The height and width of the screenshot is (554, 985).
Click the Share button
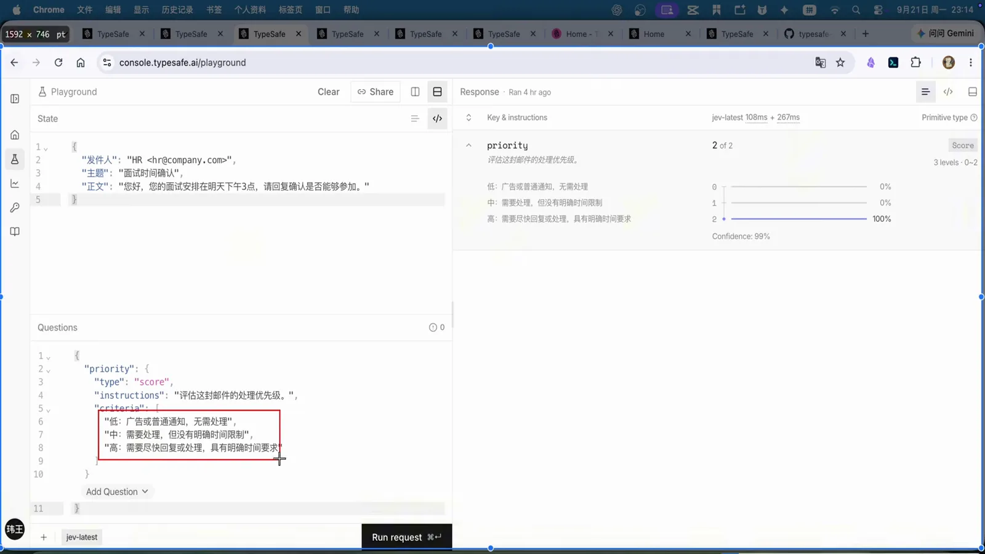point(376,92)
